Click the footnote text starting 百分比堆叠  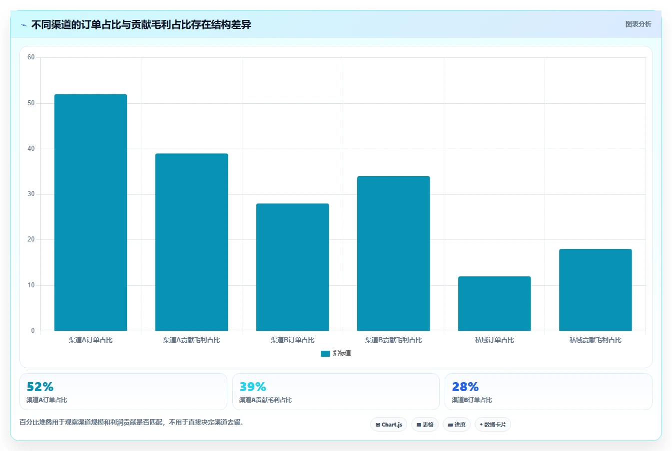click(131, 422)
